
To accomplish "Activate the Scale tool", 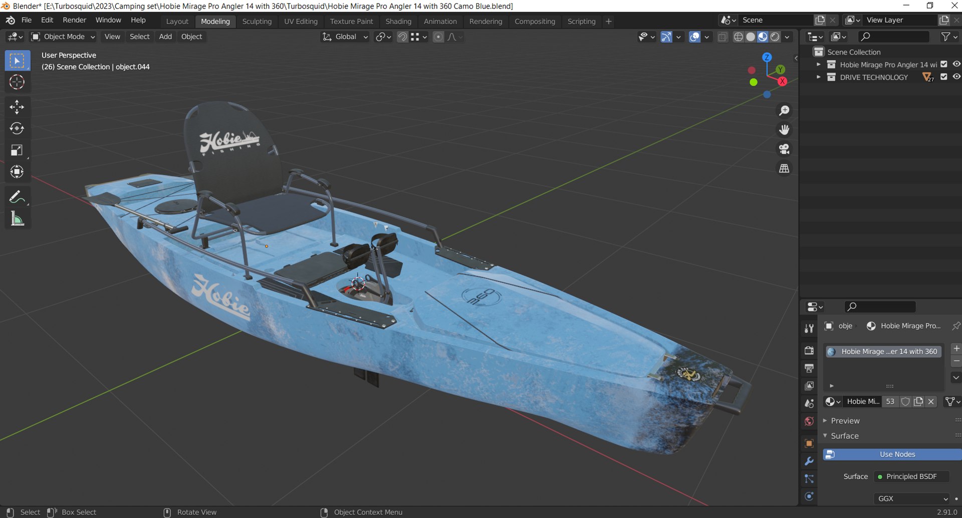I will pyautogui.click(x=17, y=150).
